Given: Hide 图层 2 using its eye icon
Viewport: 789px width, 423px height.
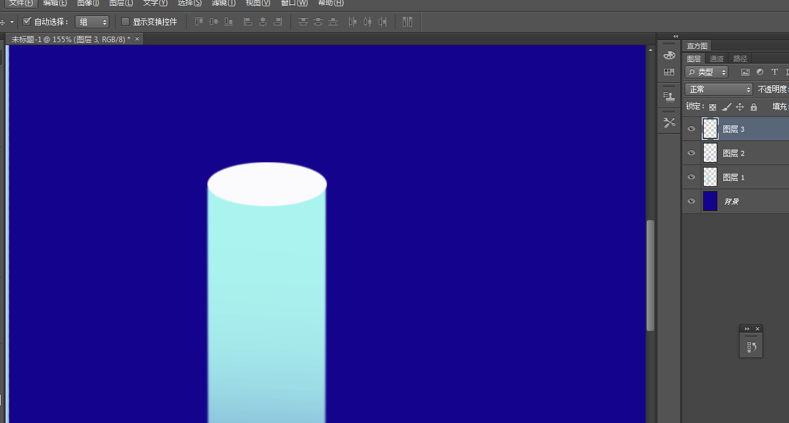Looking at the screenshot, I should pyautogui.click(x=691, y=153).
